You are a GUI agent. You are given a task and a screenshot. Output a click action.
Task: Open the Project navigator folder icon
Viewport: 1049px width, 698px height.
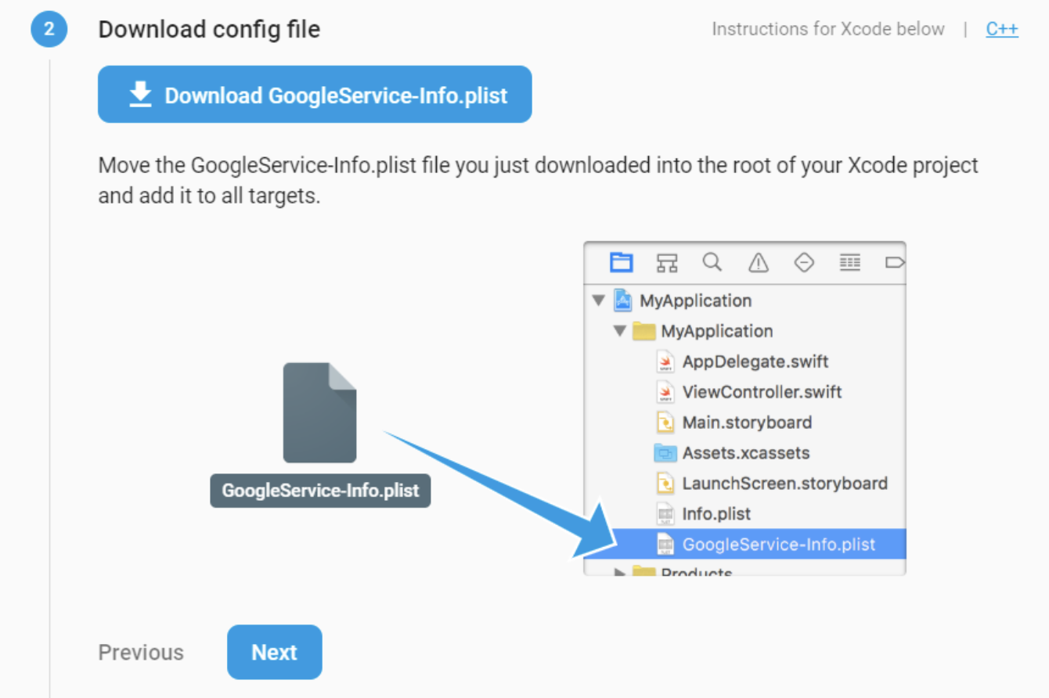pyautogui.click(x=622, y=262)
